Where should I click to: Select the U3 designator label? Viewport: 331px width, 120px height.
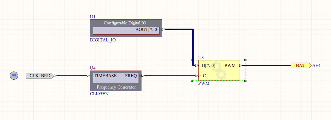(201, 58)
